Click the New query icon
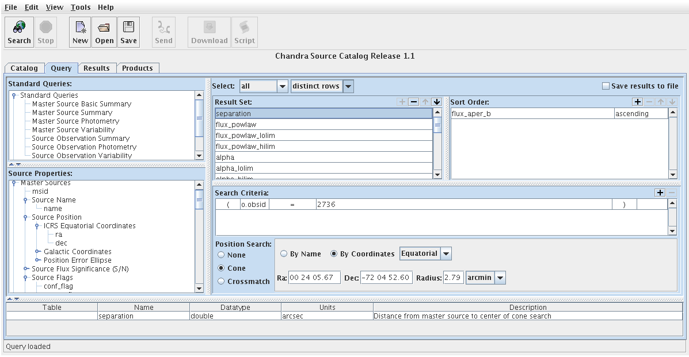Viewport: 689px width, 357px height. (x=80, y=32)
